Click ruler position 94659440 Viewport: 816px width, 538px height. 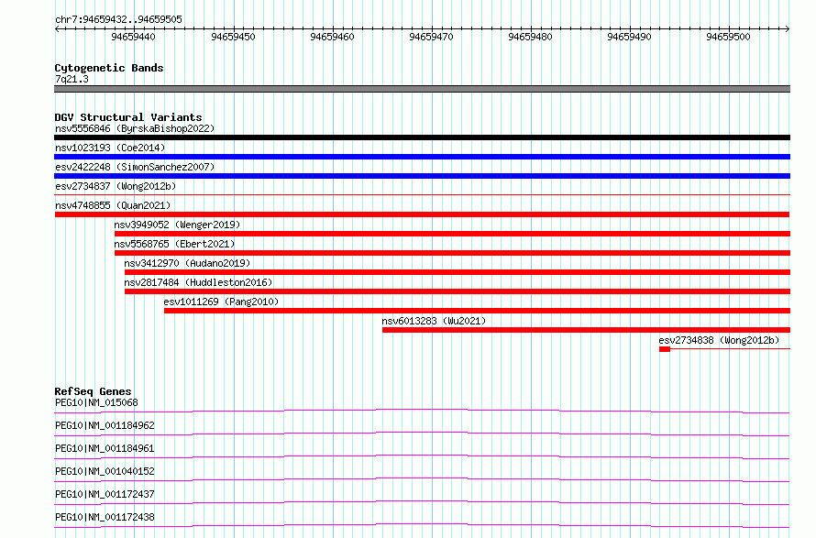pyautogui.click(x=133, y=37)
